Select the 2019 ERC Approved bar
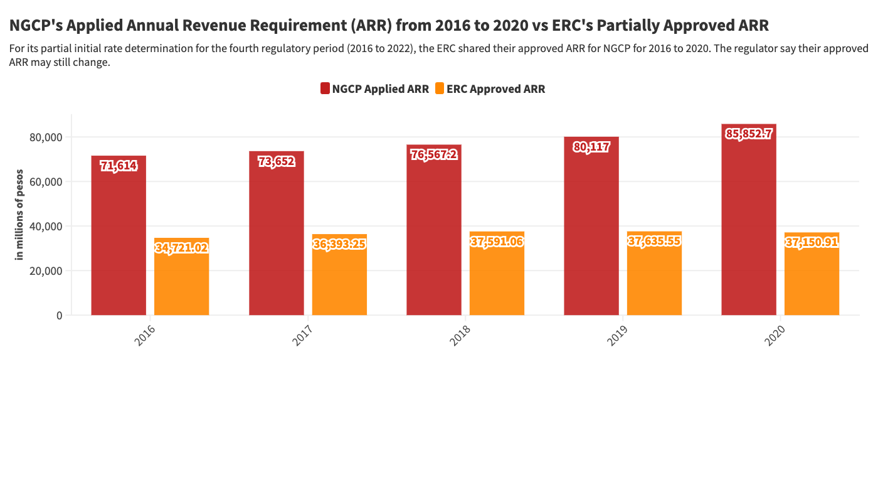This screenshot has height=502, width=878. (x=654, y=273)
